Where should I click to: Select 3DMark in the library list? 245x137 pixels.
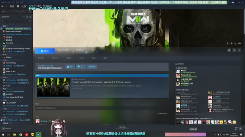9,57
